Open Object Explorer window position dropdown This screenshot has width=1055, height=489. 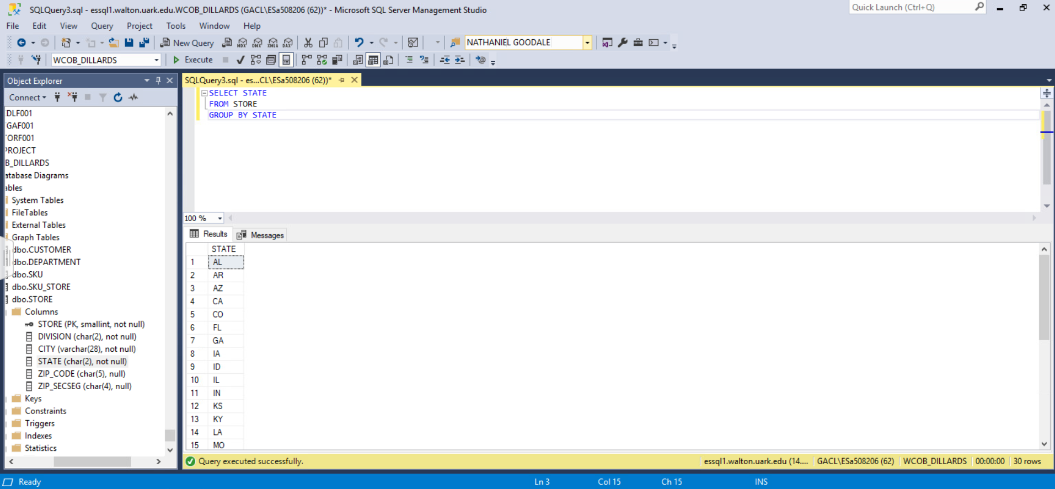point(147,80)
